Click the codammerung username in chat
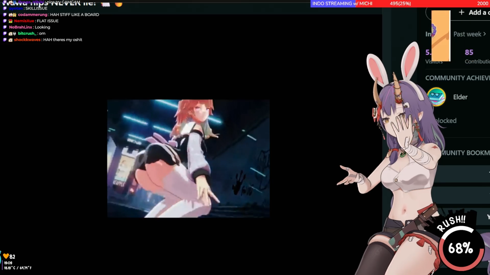Screen dimensions: 490x275 pos(33,15)
